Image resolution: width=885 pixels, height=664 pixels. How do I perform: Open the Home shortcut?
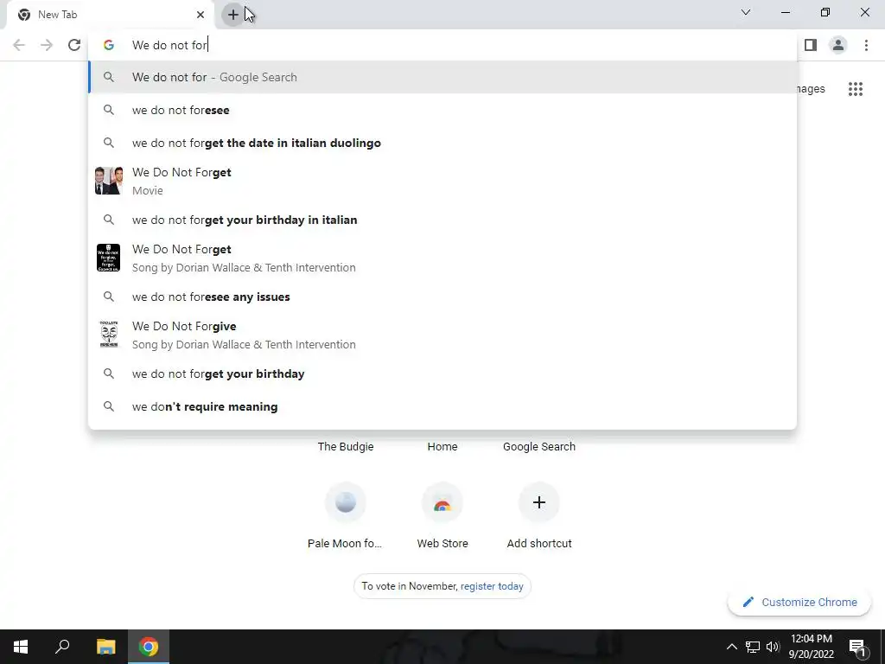point(442,447)
